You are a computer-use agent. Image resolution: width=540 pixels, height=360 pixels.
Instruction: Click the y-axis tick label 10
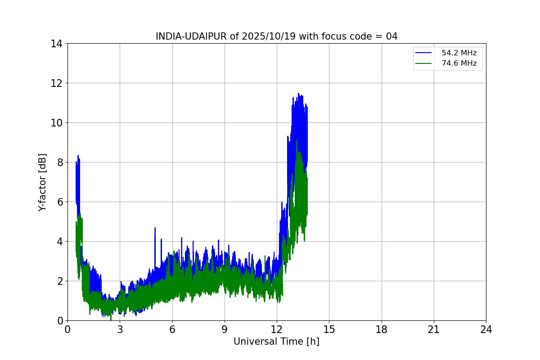point(57,123)
